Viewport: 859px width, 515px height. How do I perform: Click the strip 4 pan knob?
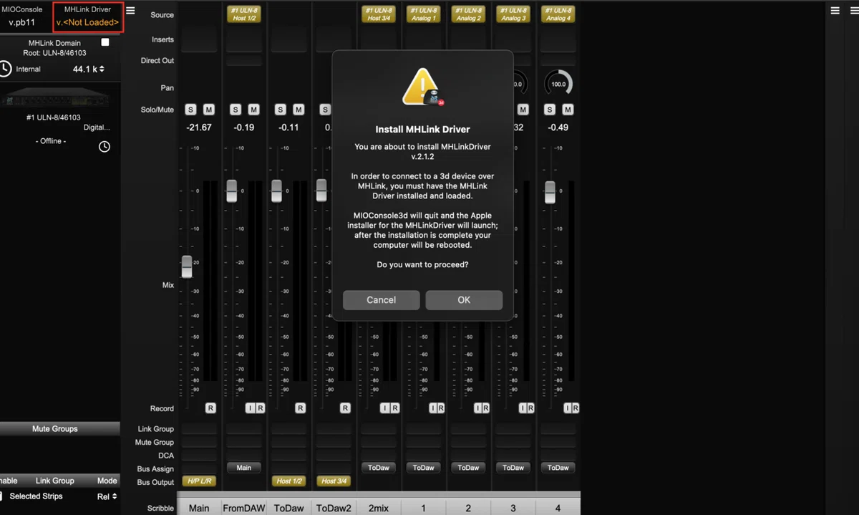click(x=558, y=84)
